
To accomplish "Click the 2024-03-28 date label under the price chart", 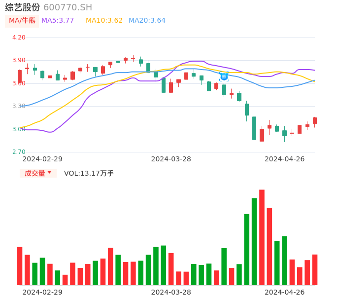I will tap(171, 159).
